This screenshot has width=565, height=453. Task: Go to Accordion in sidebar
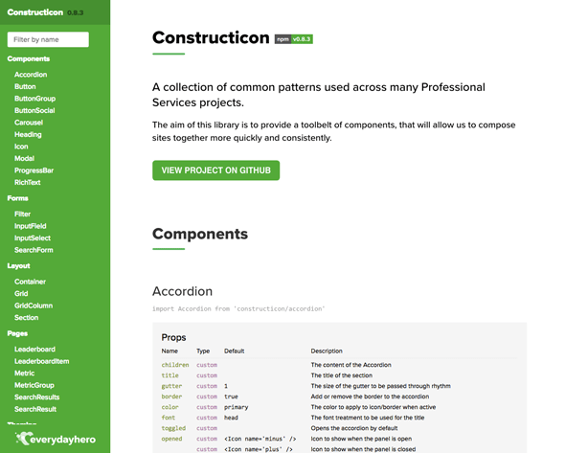tap(31, 75)
